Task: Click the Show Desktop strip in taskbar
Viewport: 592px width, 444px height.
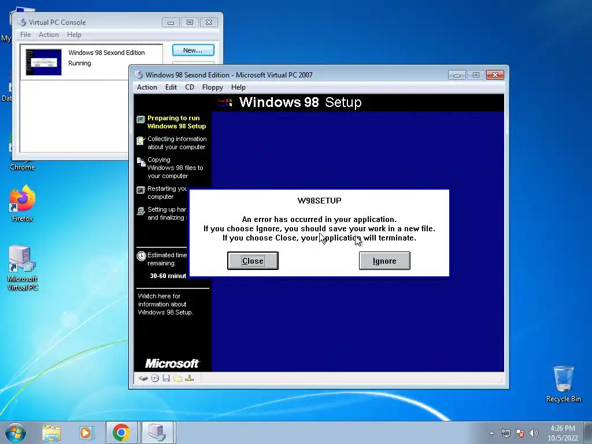Action: point(589,432)
